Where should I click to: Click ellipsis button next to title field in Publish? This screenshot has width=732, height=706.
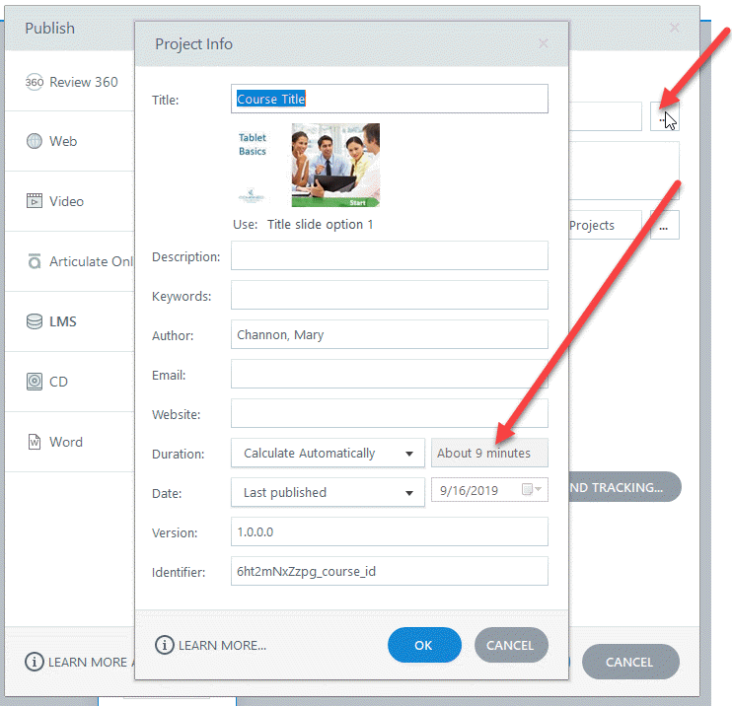click(664, 116)
